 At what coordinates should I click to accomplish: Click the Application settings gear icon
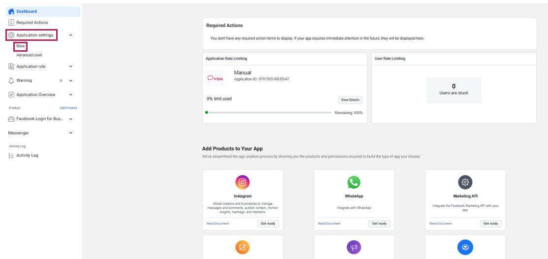11,35
